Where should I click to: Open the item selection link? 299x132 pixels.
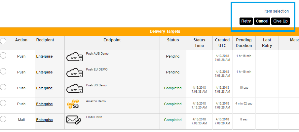click(277, 11)
